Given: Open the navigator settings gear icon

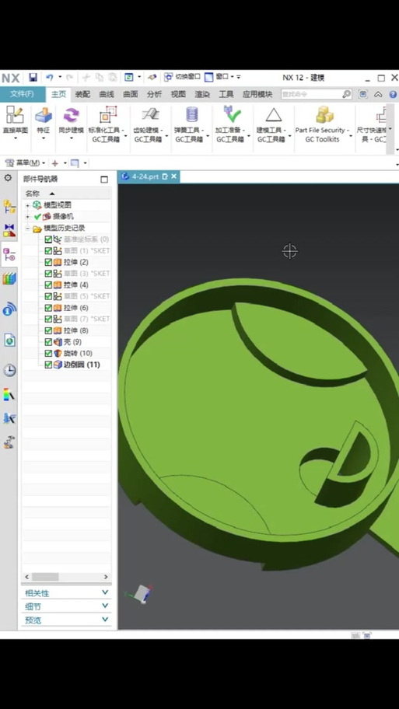Looking at the screenshot, I should pyautogui.click(x=8, y=178).
